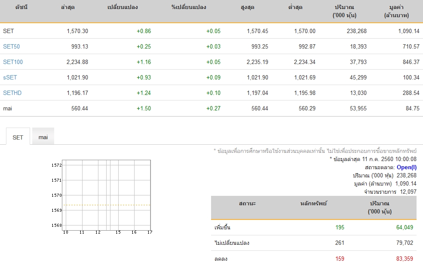Screen dimensions: 423x265
Task: Click the หลักทรัพย์ column header
Action: click(x=313, y=204)
